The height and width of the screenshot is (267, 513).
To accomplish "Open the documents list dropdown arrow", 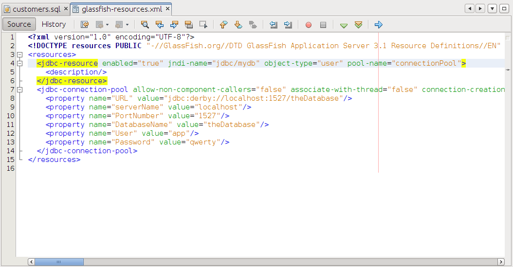I will (492, 9).
